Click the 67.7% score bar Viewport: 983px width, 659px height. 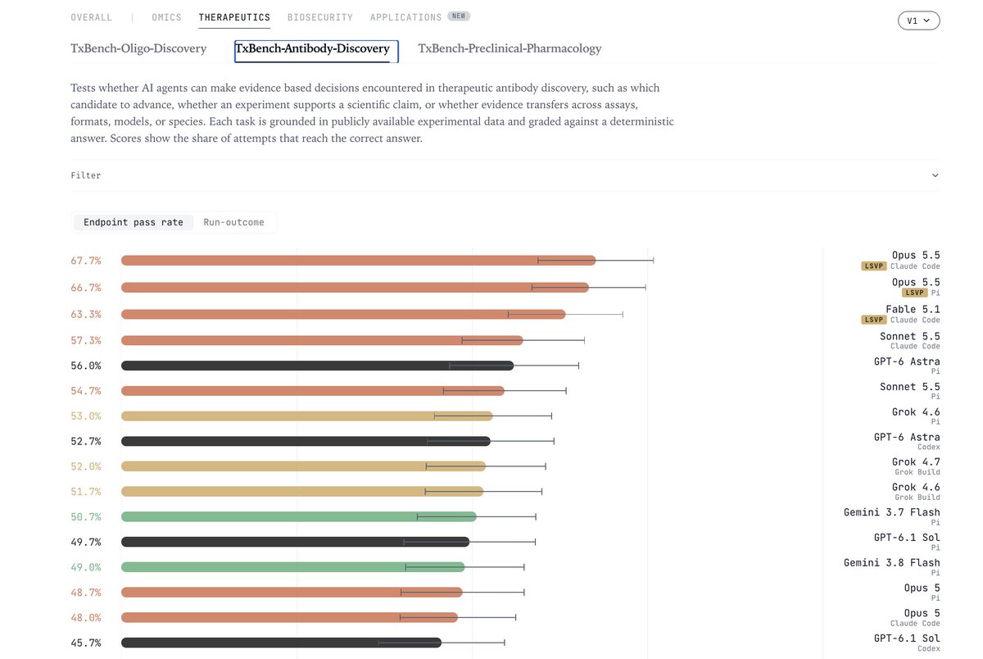(358, 261)
